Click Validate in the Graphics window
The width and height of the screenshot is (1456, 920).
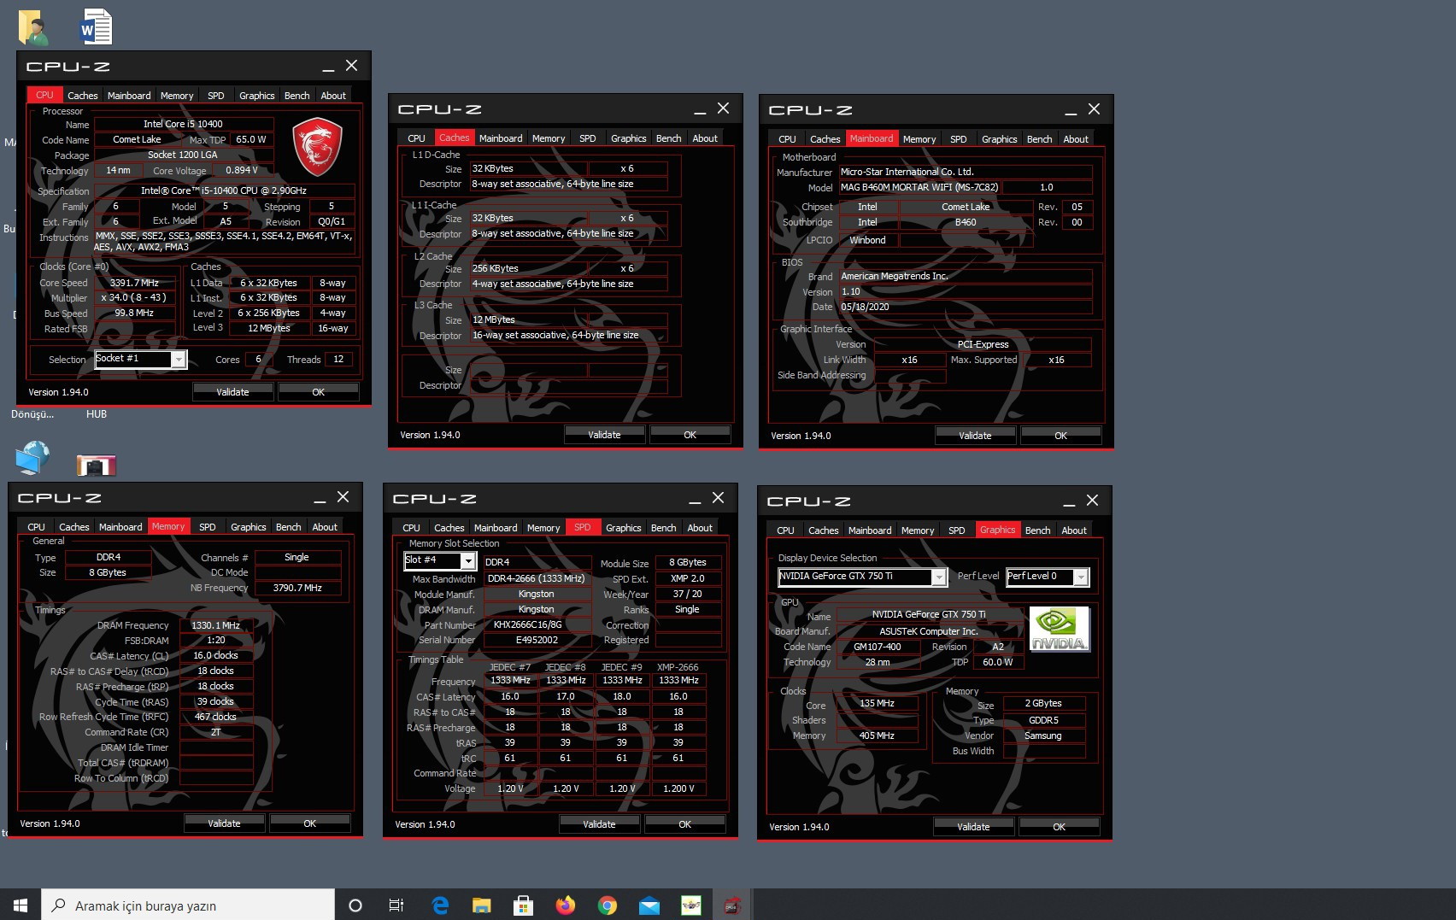click(x=973, y=827)
